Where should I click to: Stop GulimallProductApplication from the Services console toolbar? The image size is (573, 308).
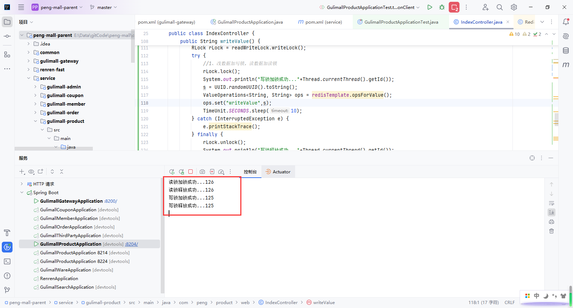191,172
